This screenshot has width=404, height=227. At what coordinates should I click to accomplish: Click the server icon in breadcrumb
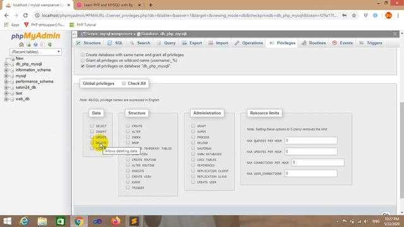(83, 34)
